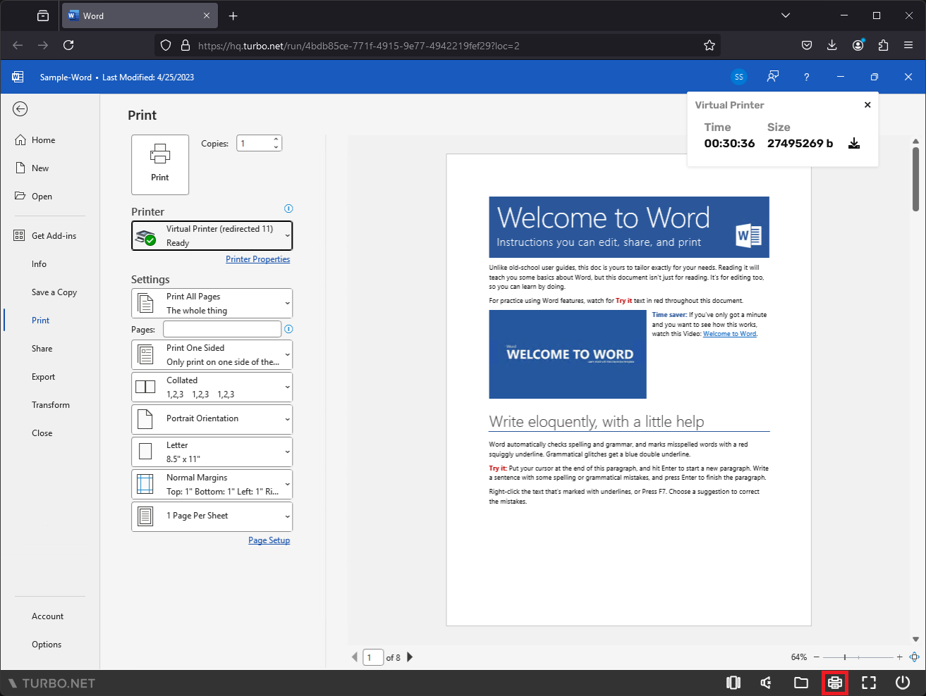926x696 pixels.
Task: Click the power icon in Turbo toolbar
Action: [x=903, y=683]
